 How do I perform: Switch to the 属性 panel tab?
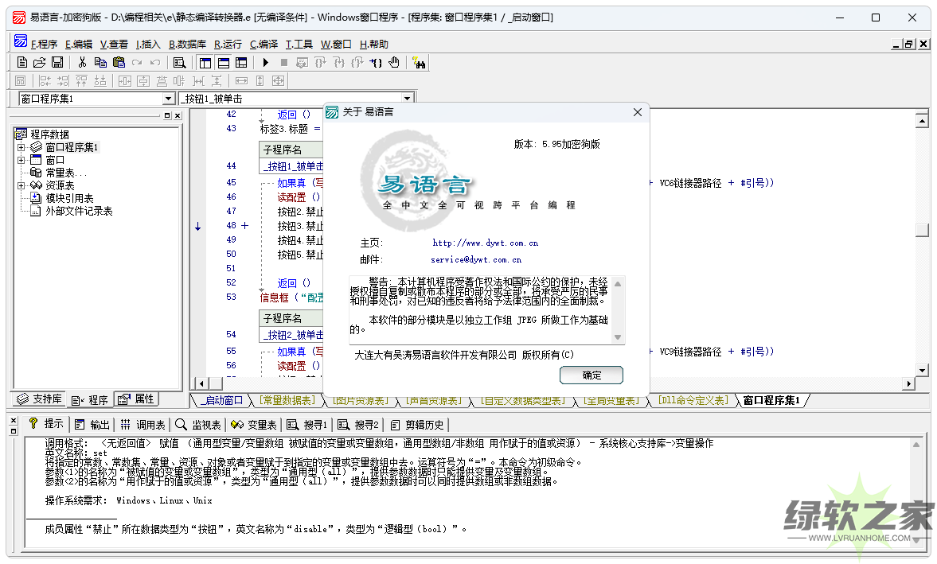(x=136, y=399)
